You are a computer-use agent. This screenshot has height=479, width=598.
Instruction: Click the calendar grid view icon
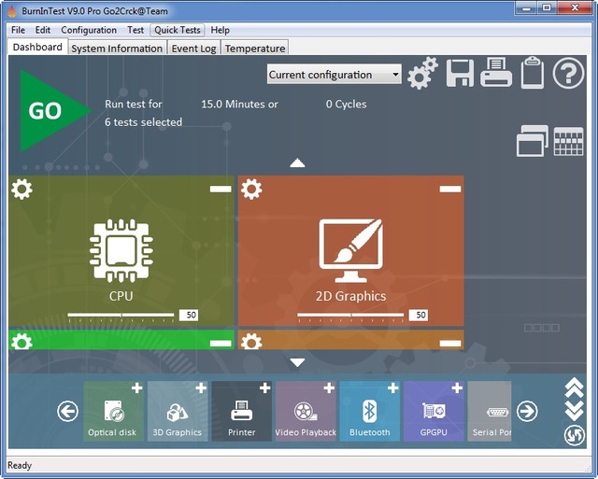568,141
